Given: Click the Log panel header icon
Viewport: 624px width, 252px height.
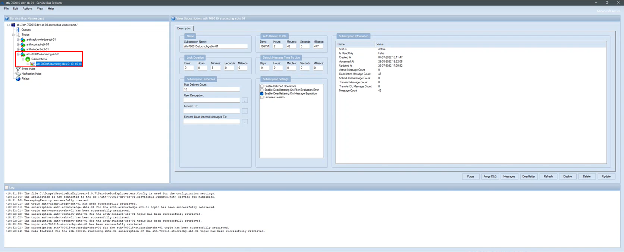Looking at the screenshot, I should 7,187.
